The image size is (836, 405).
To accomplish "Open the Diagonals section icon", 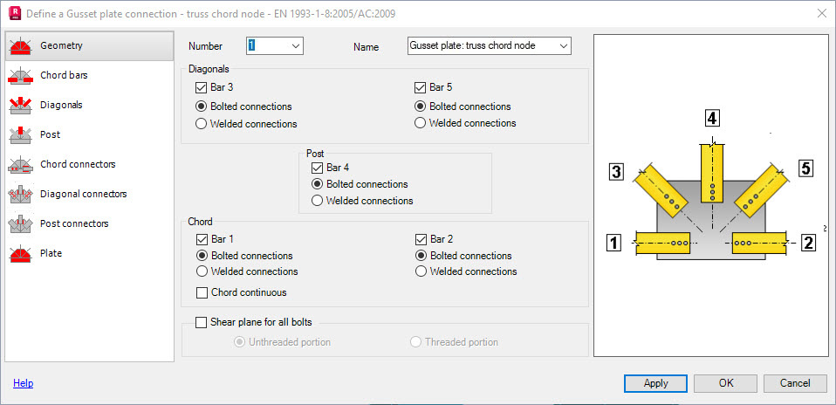I will 22,106.
